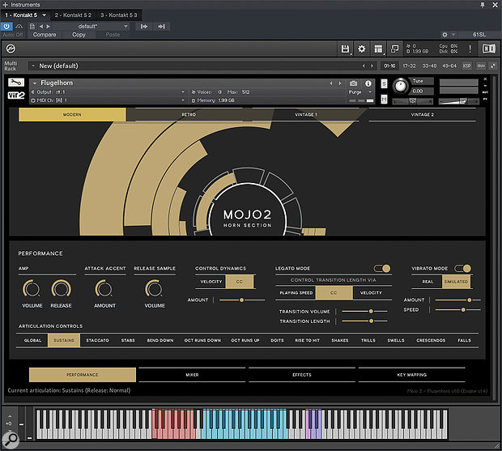Go to next instrument arrow in Flugelhorn header
Screen dimensions: 502x451
(x=340, y=83)
